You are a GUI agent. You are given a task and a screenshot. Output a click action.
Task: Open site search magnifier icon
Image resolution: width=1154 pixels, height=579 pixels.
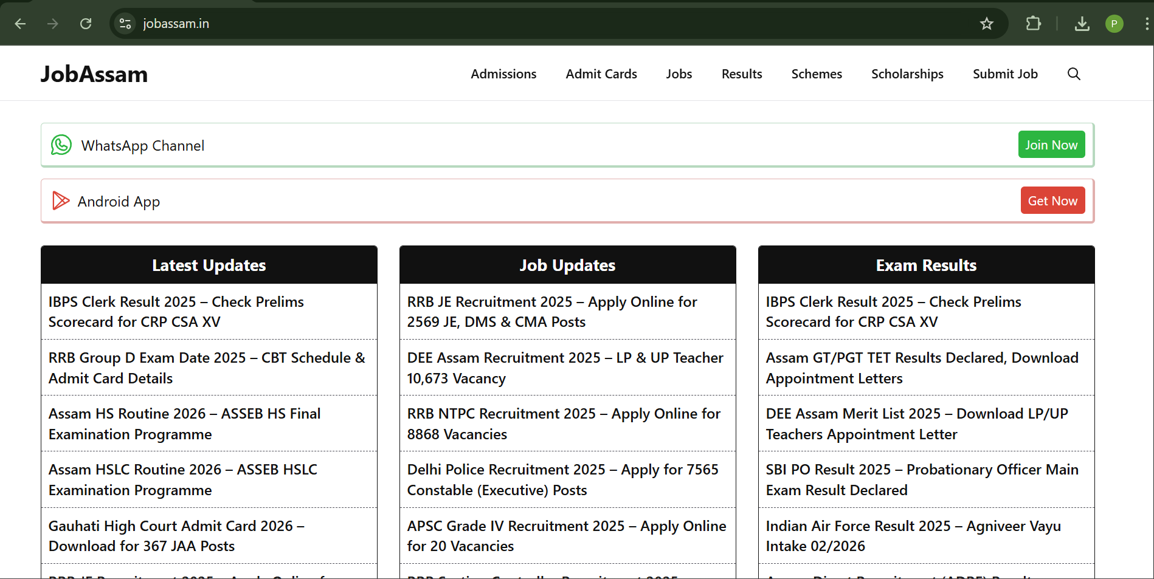[1074, 74]
